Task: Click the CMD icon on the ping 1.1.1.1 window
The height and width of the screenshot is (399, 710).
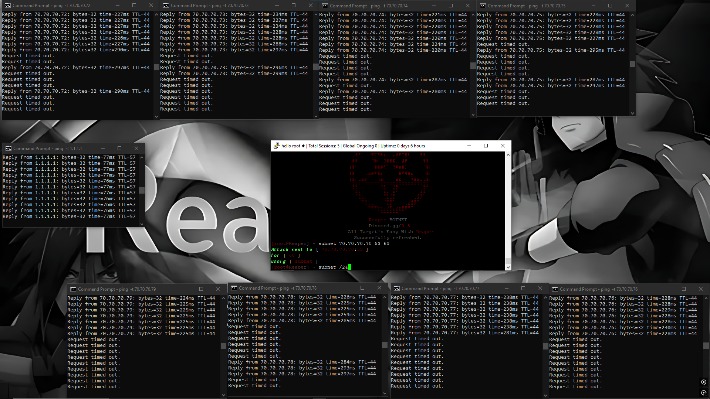Action: coord(8,148)
